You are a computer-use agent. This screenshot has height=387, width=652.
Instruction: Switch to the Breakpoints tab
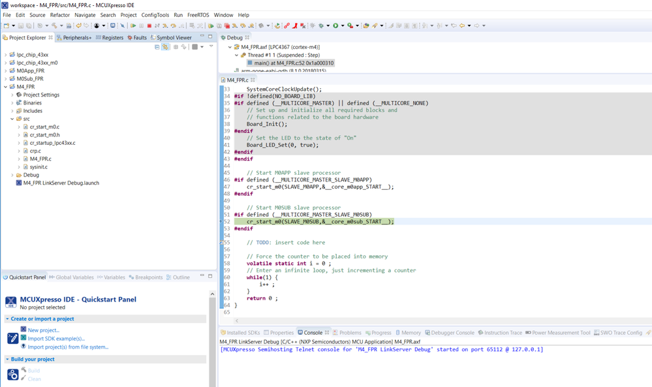pyautogui.click(x=146, y=277)
